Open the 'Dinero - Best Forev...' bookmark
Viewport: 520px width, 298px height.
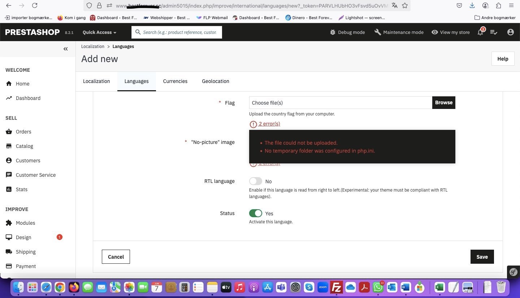click(309, 17)
